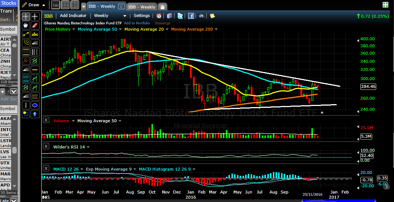Click Add Indicator
394x202 pixels.
click(x=73, y=16)
